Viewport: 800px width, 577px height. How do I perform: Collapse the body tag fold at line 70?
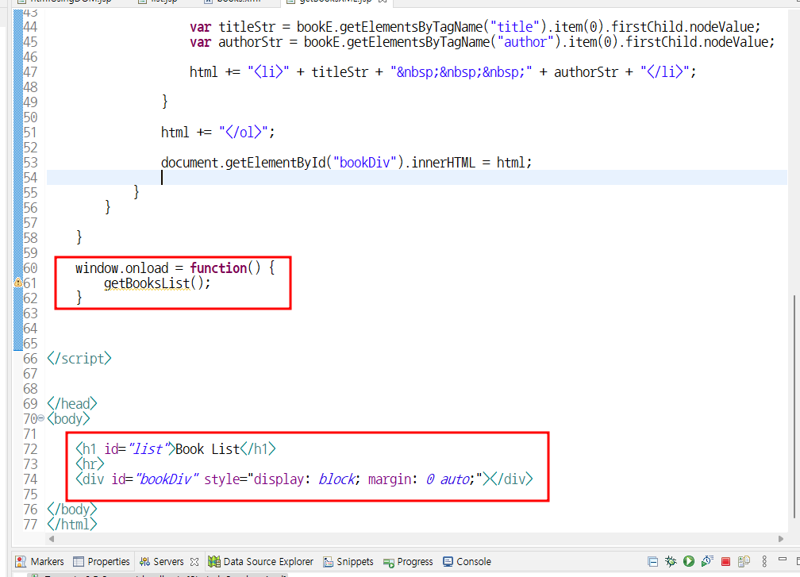pyautogui.click(x=40, y=417)
